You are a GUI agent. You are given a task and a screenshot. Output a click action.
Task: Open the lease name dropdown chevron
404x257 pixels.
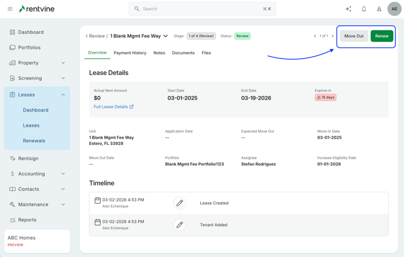166,36
